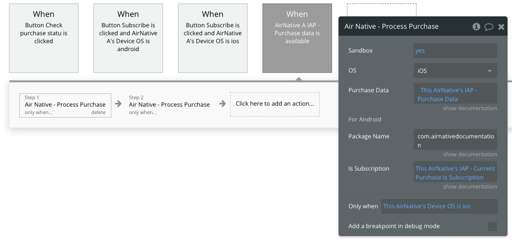Click arrow between Step 1 and Step 2
The image size is (512, 243).
point(118,104)
